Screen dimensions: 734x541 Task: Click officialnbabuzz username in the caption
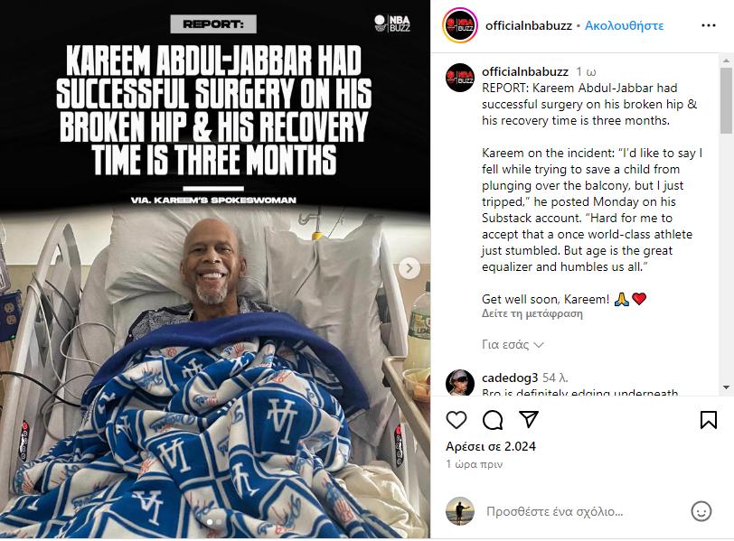click(x=525, y=71)
